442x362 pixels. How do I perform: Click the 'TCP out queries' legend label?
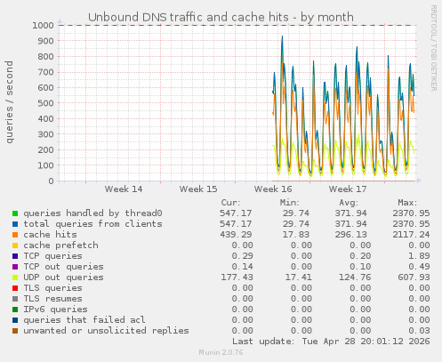[x=63, y=267]
